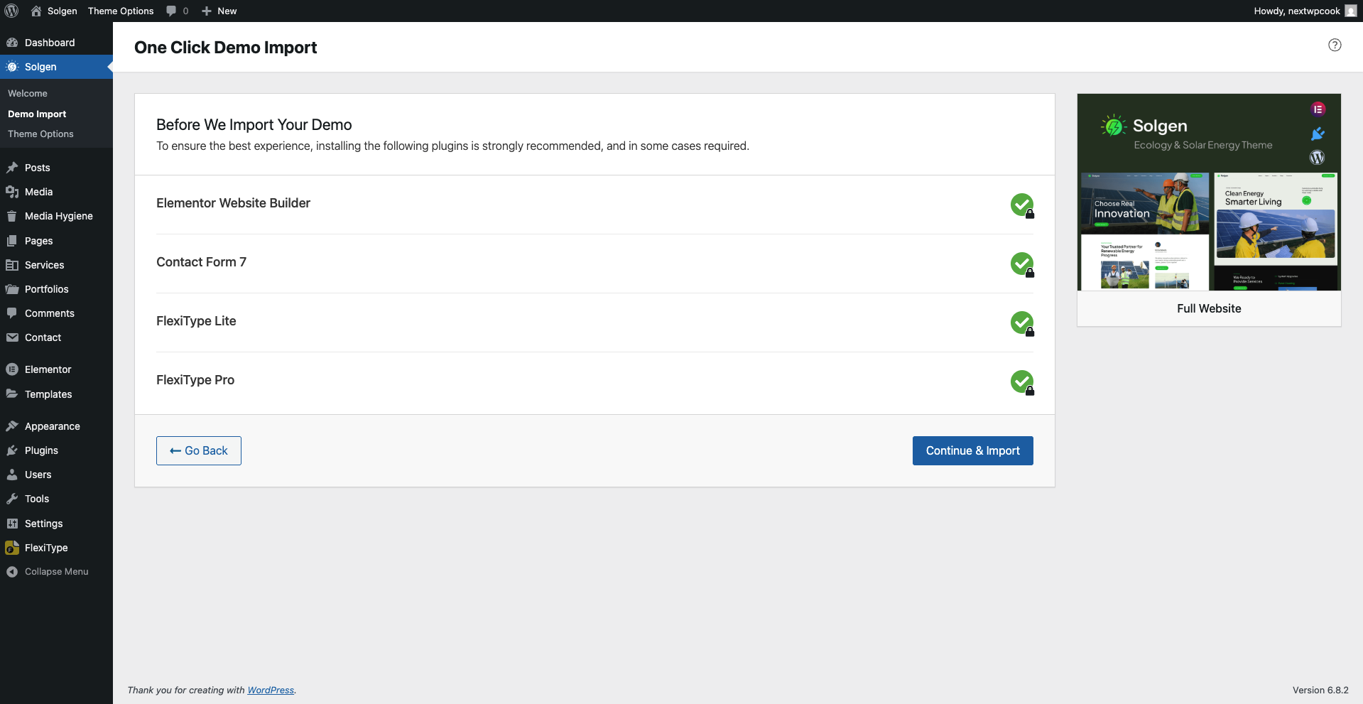Click the Elementor badge on preview image
Screen dimensions: 1363x704
pos(1318,109)
